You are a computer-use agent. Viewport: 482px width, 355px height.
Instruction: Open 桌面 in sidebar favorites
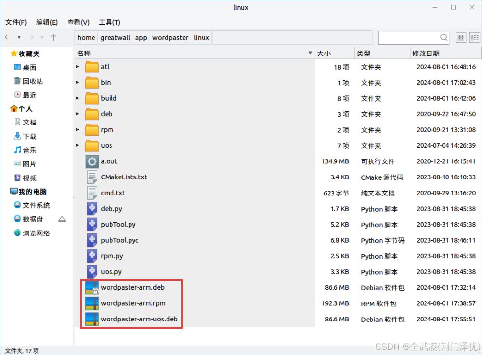pos(25,67)
